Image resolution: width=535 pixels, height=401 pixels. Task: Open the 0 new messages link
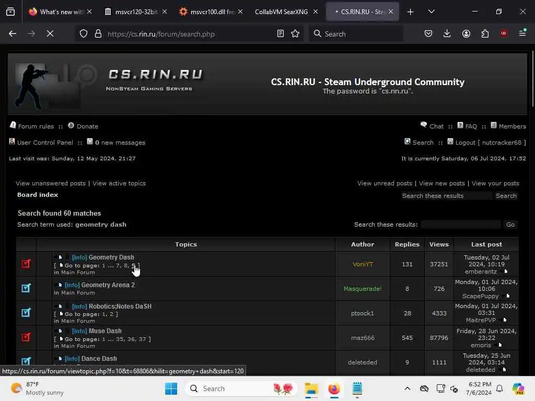pos(120,143)
